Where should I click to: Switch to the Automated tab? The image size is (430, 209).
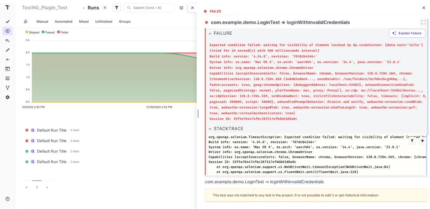[x=64, y=22]
